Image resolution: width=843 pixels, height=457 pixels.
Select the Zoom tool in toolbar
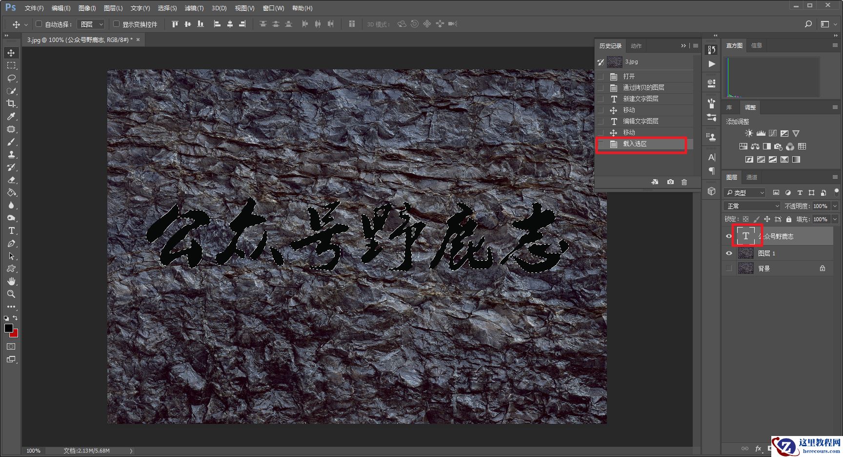point(11,294)
